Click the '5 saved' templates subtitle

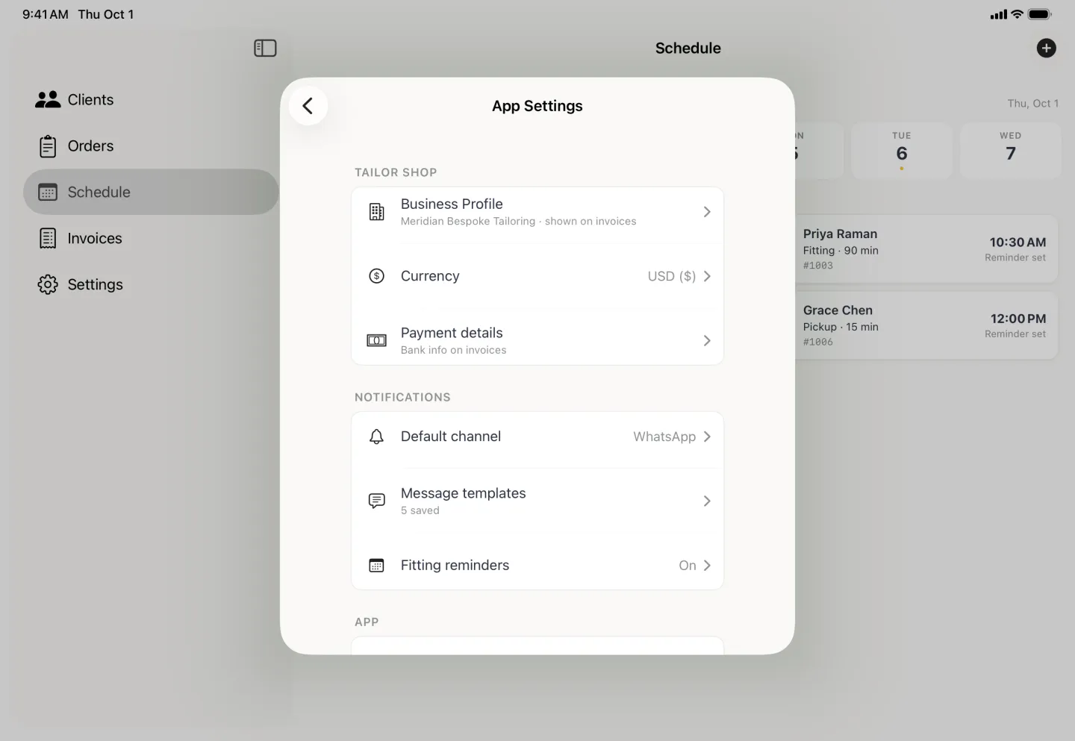[x=420, y=510]
